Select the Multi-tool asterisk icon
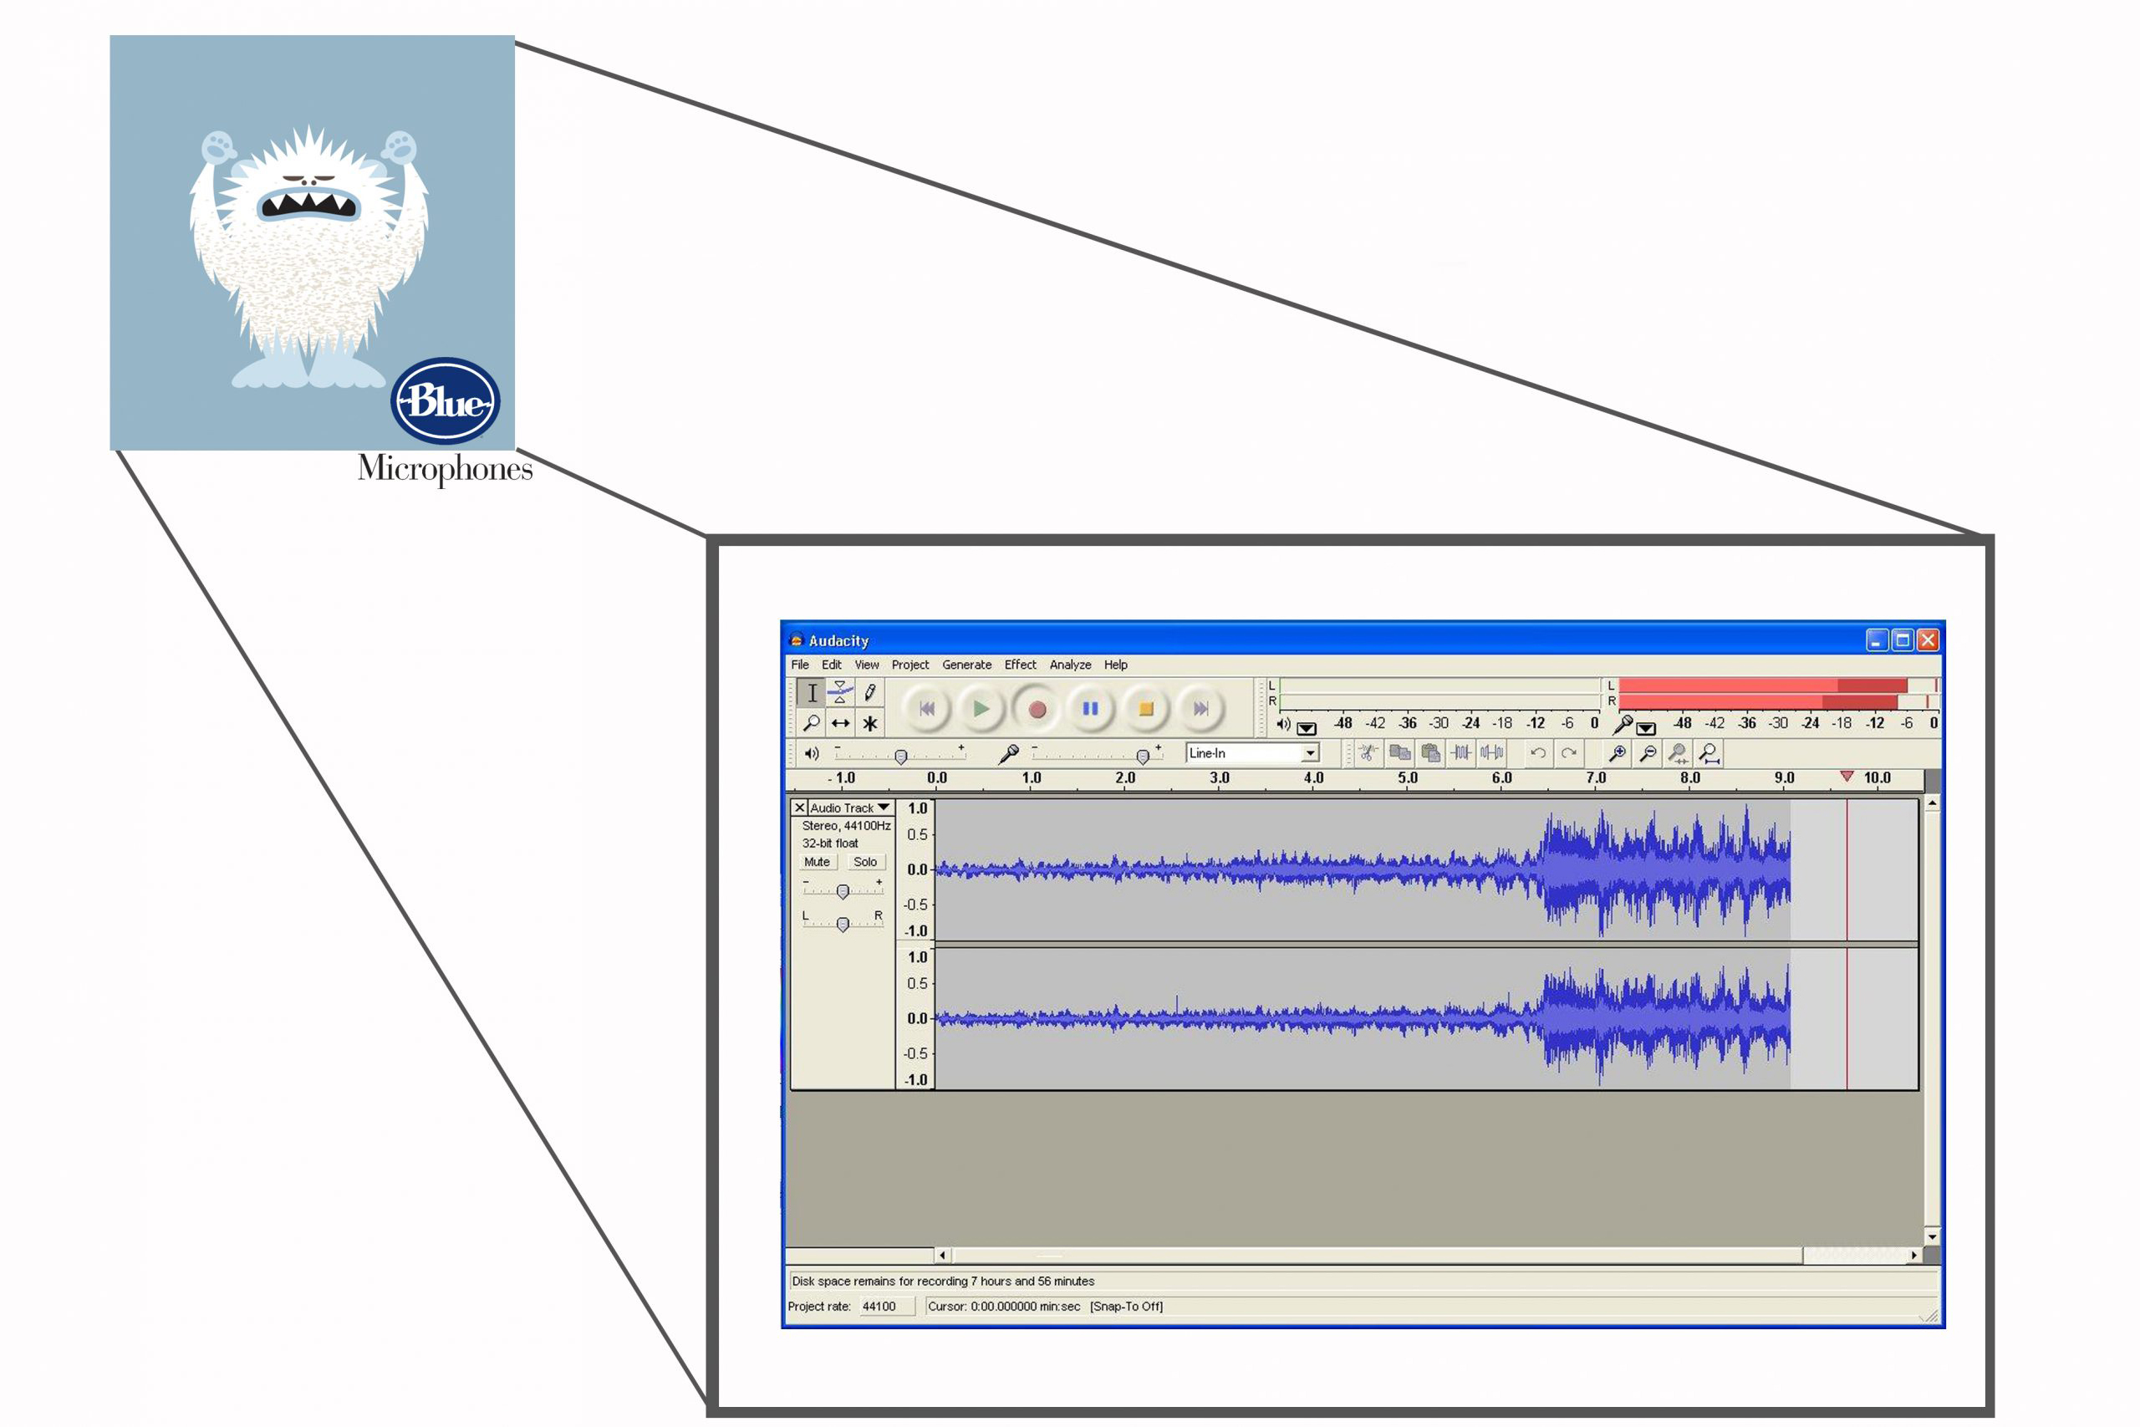Viewport: 2140px width, 1427px height. [870, 723]
